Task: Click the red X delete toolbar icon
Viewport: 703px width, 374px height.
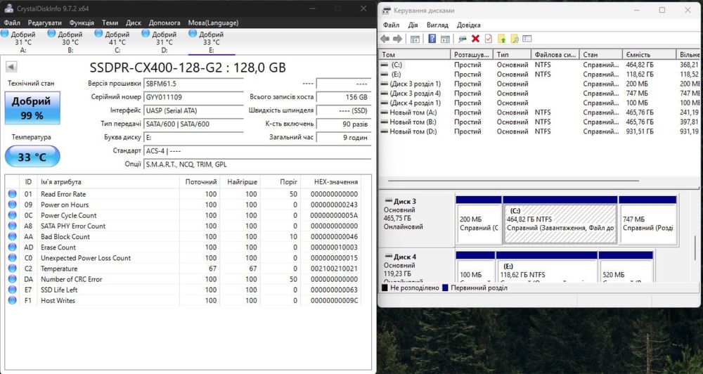Action: (475, 39)
